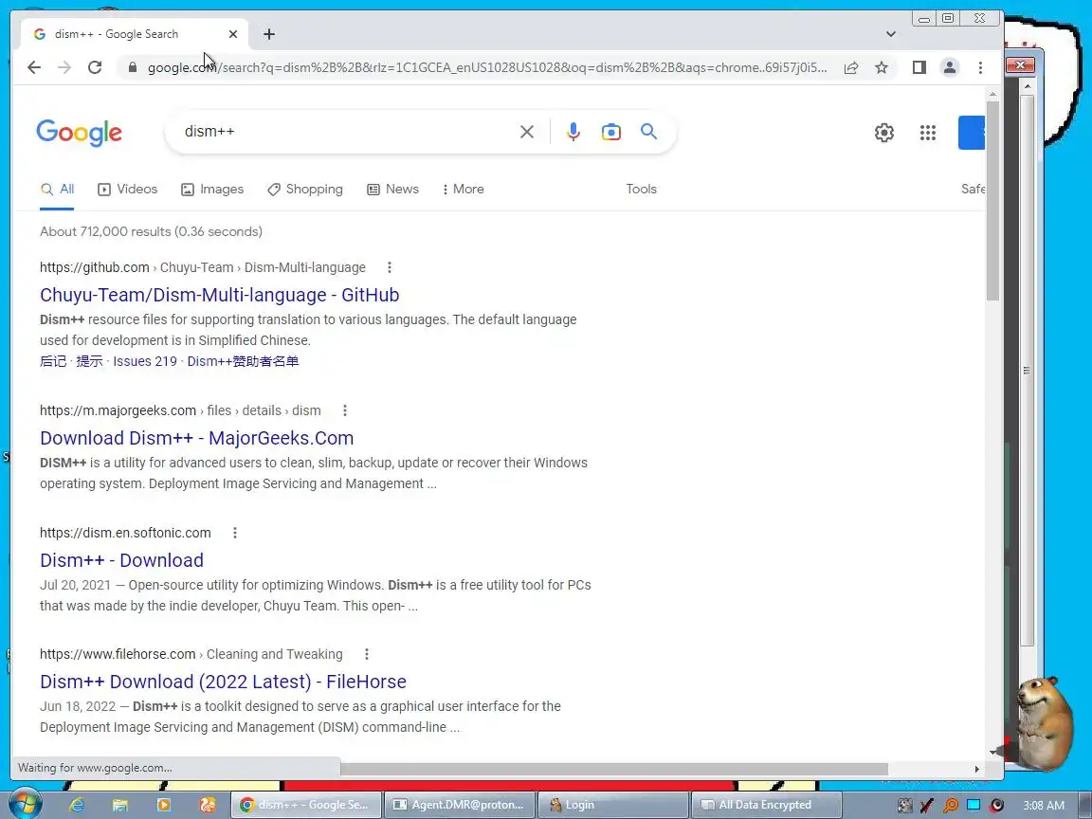Click the Google logo
This screenshot has width=1092, height=819.
coord(80,133)
